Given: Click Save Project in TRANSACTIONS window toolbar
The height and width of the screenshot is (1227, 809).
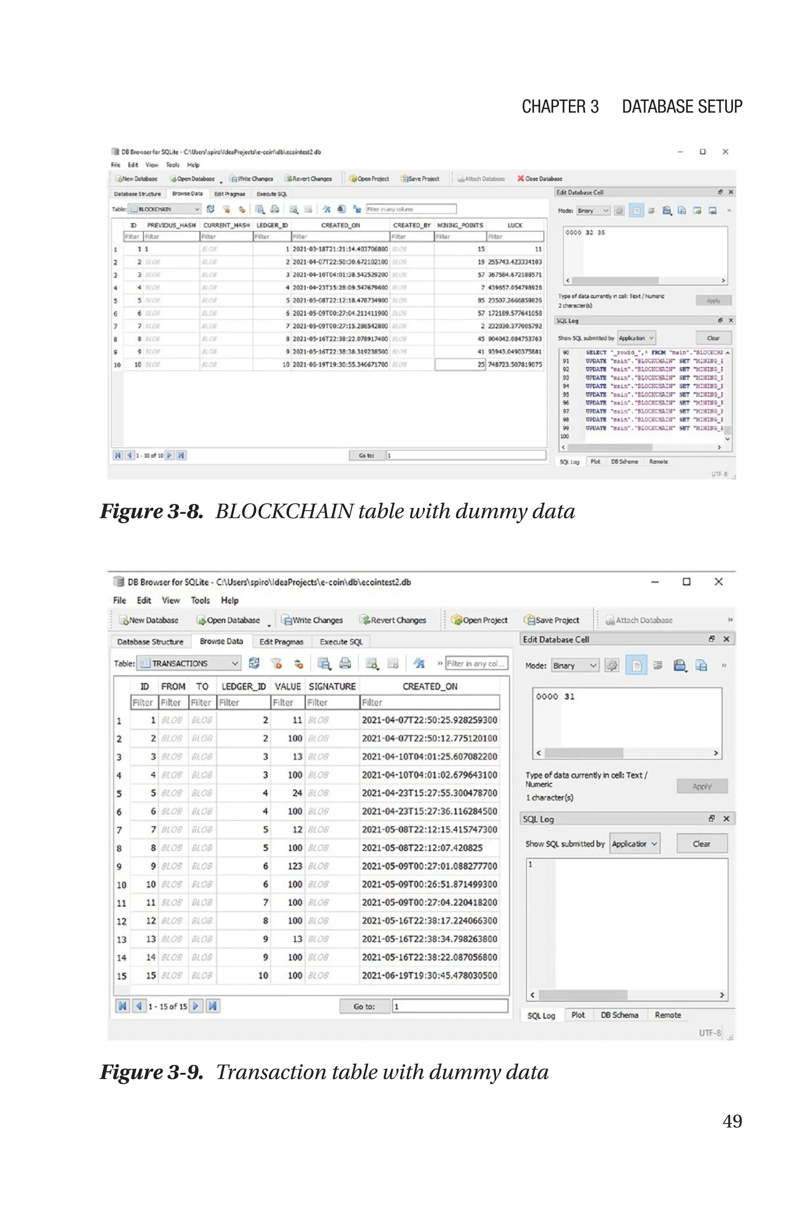Looking at the screenshot, I should click(551, 620).
